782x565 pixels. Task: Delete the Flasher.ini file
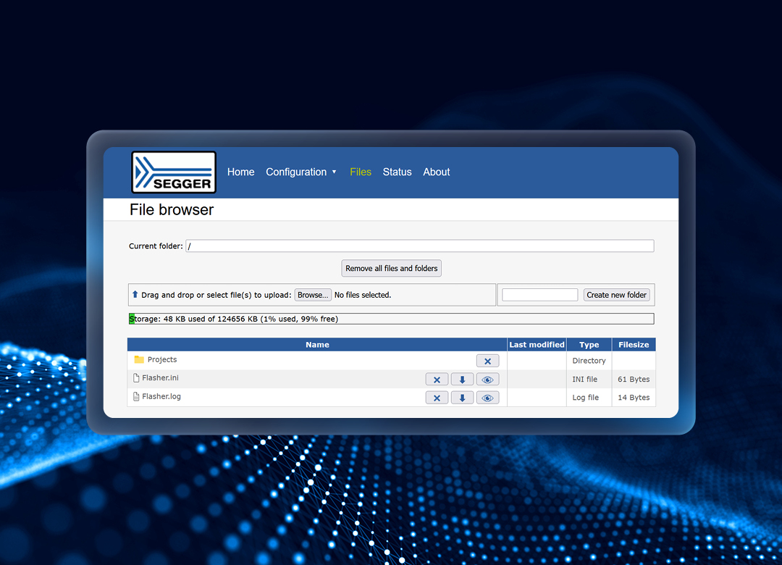[437, 380]
